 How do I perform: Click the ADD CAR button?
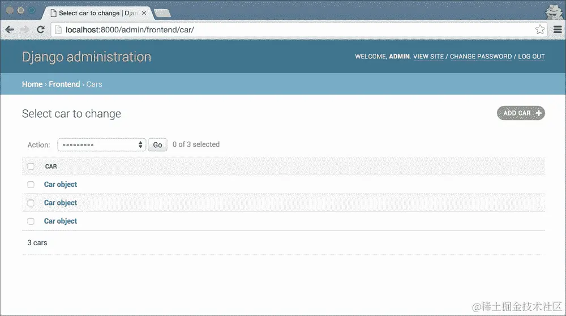click(521, 113)
